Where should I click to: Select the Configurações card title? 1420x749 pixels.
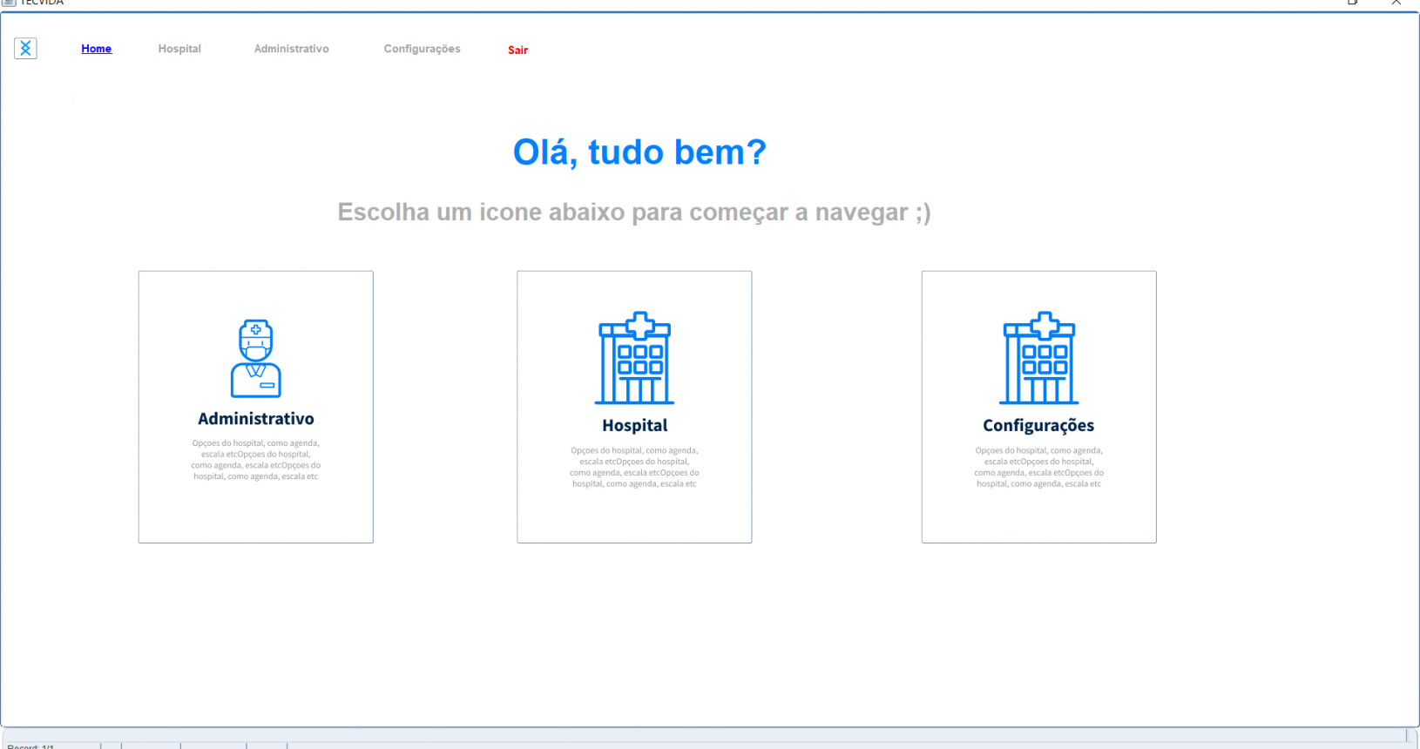(x=1038, y=426)
